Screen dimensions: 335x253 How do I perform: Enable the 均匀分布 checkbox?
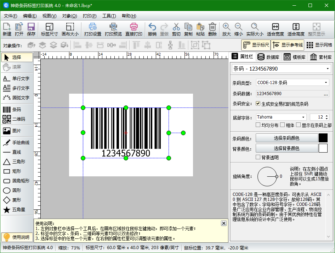tap(258, 125)
